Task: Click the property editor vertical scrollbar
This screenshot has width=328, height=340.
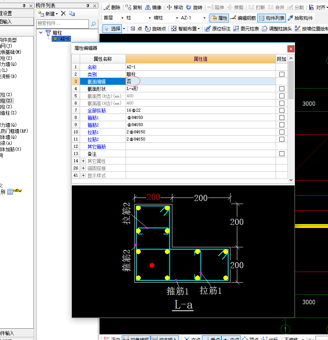Action: [x=291, y=80]
